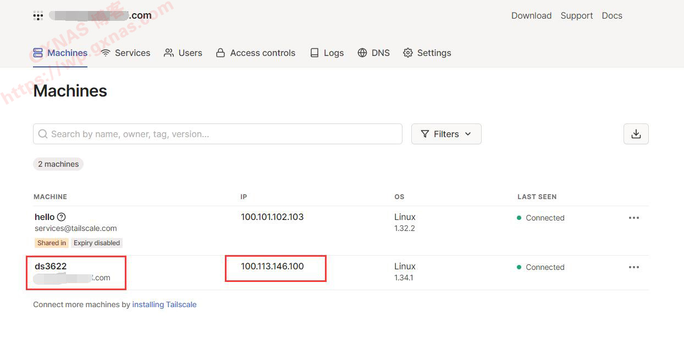Image resolution: width=684 pixels, height=339 pixels.
Task: Open the Access controls tab
Action: (x=256, y=53)
